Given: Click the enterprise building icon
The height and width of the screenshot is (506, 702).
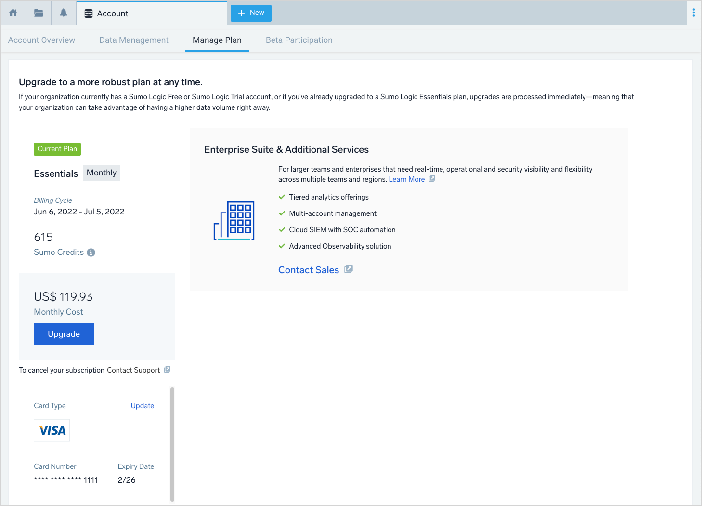Looking at the screenshot, I should [234, 221].
